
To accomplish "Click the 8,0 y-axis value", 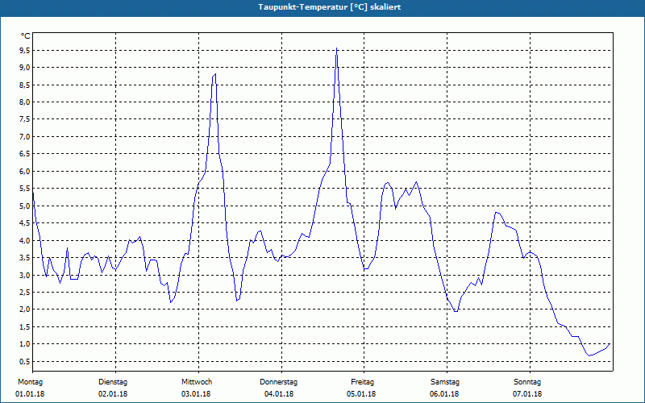I will (x=25, y=102).
